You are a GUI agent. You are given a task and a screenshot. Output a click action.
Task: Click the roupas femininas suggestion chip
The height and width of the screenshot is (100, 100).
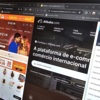[x=62, y=81]
